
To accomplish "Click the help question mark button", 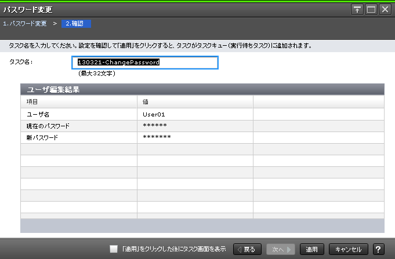I will [378, 249].
